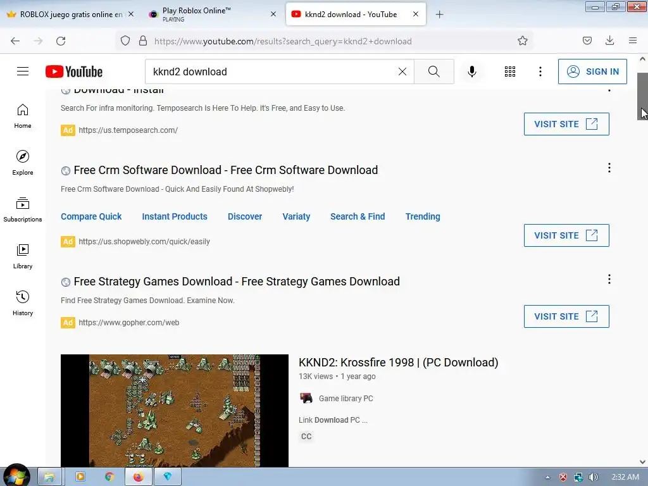Start voice search with the microphone icon
This screenshot has width=648, height=486.
pos(471,72)
